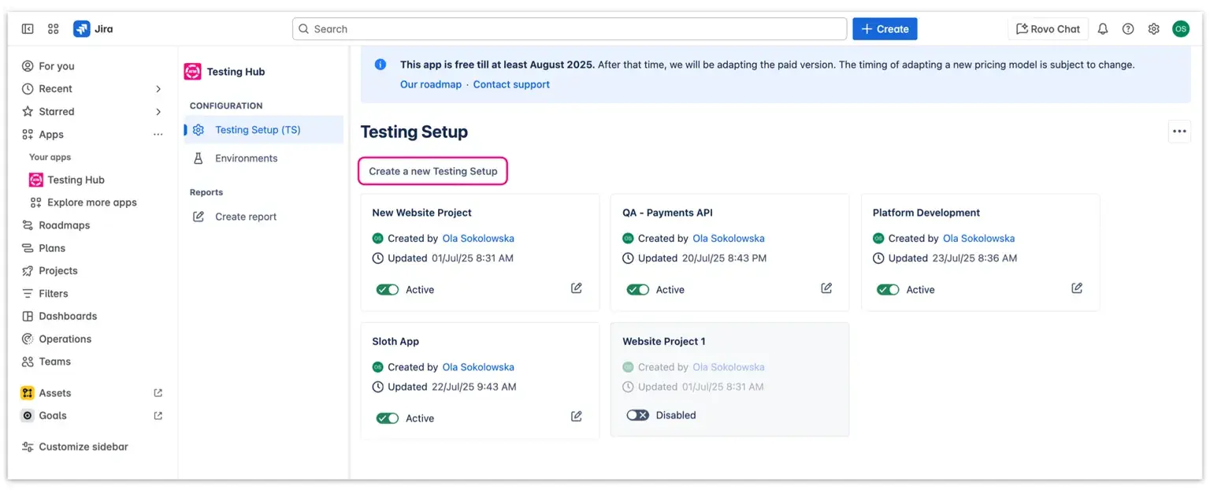Click Create a new Testing Setup
1210x490 pixels.
coord(432,170)
